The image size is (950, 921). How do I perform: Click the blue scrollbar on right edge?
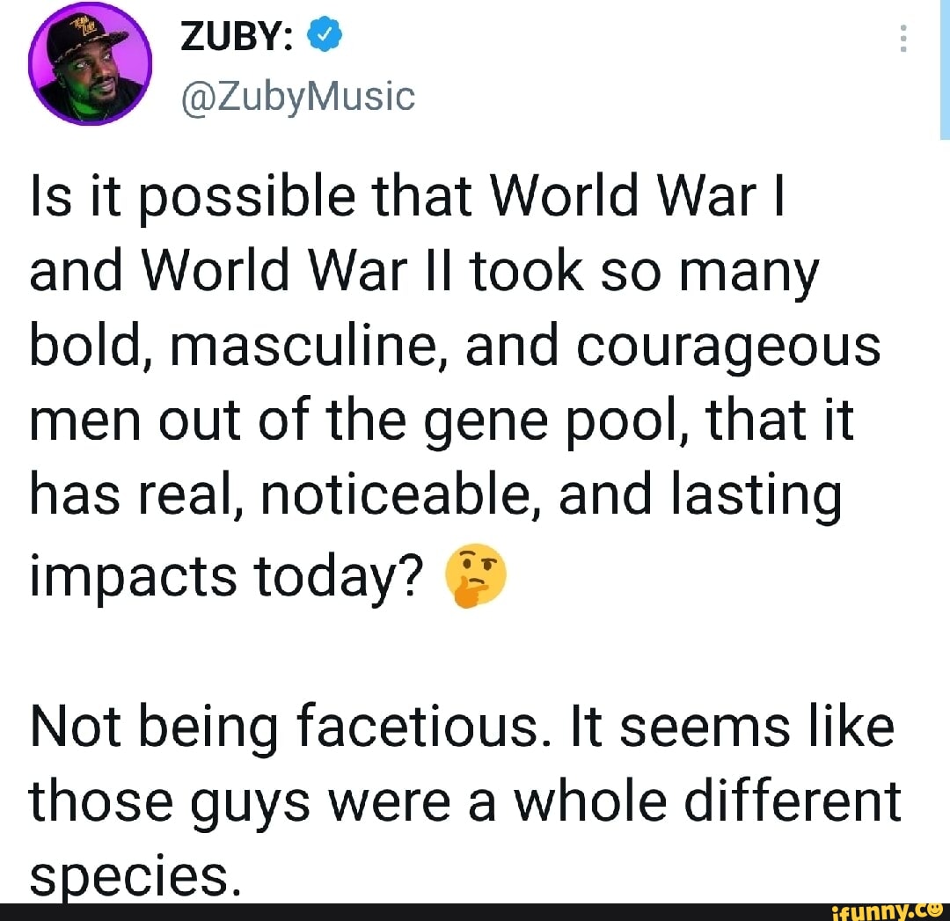(945, 69)
